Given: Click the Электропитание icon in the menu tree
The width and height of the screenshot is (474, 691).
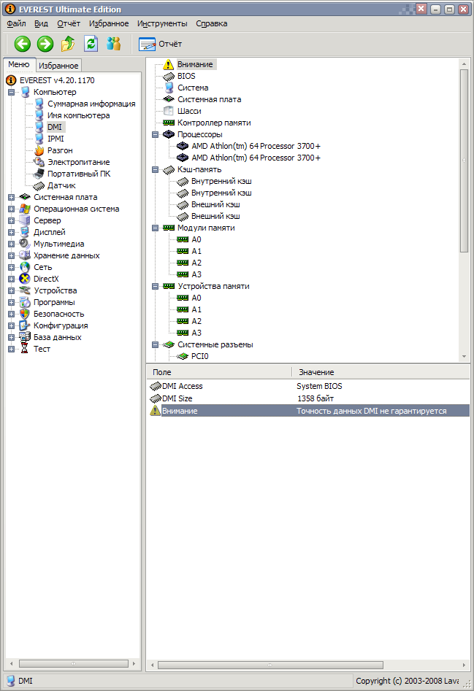Looking at the screenshot, I should tap(39, 162).
